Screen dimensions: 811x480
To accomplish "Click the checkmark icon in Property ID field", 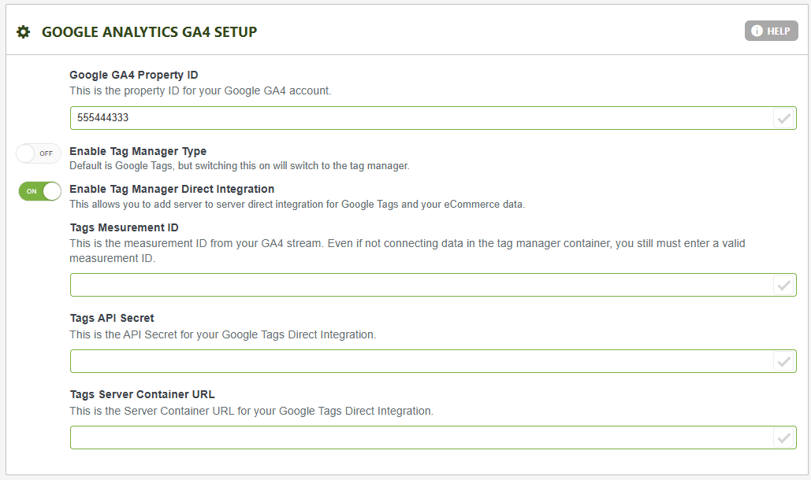I will point(783,119).
